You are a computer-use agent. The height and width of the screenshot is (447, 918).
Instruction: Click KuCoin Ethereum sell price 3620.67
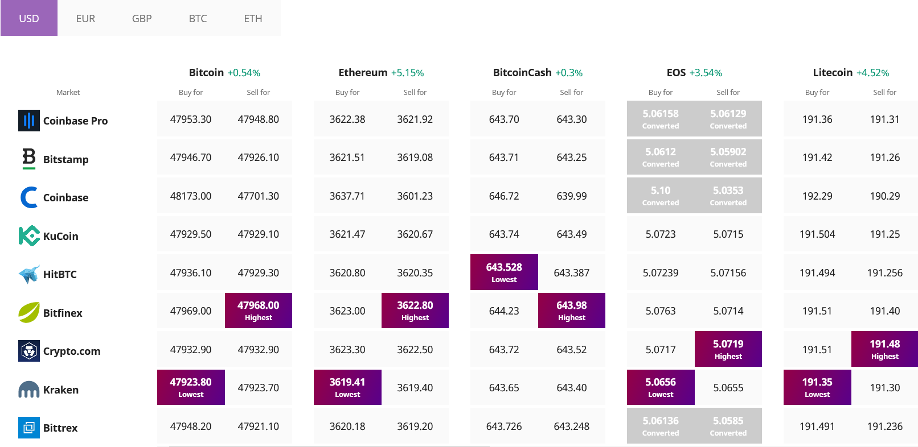click(x=415, y=234)
